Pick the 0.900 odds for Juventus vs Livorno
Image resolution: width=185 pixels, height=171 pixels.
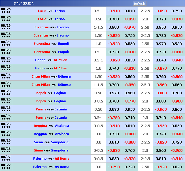[x=114, y=27]
